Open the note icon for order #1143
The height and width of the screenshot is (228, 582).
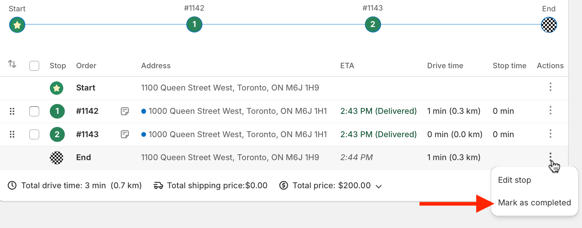coord(125,135)
